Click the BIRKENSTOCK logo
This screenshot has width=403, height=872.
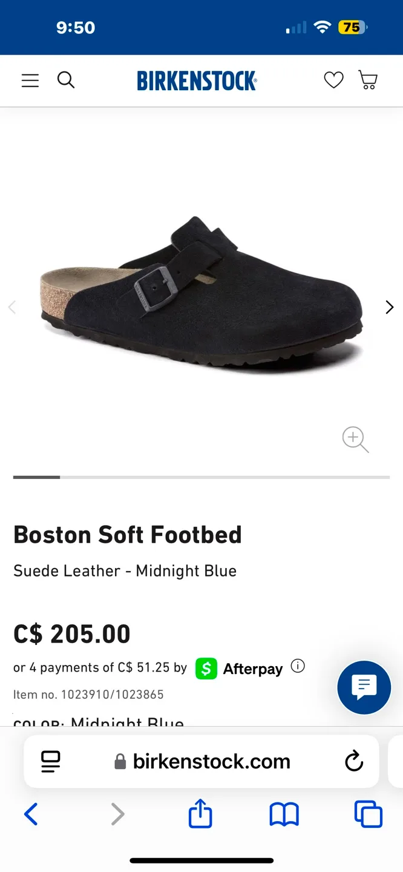197,81
